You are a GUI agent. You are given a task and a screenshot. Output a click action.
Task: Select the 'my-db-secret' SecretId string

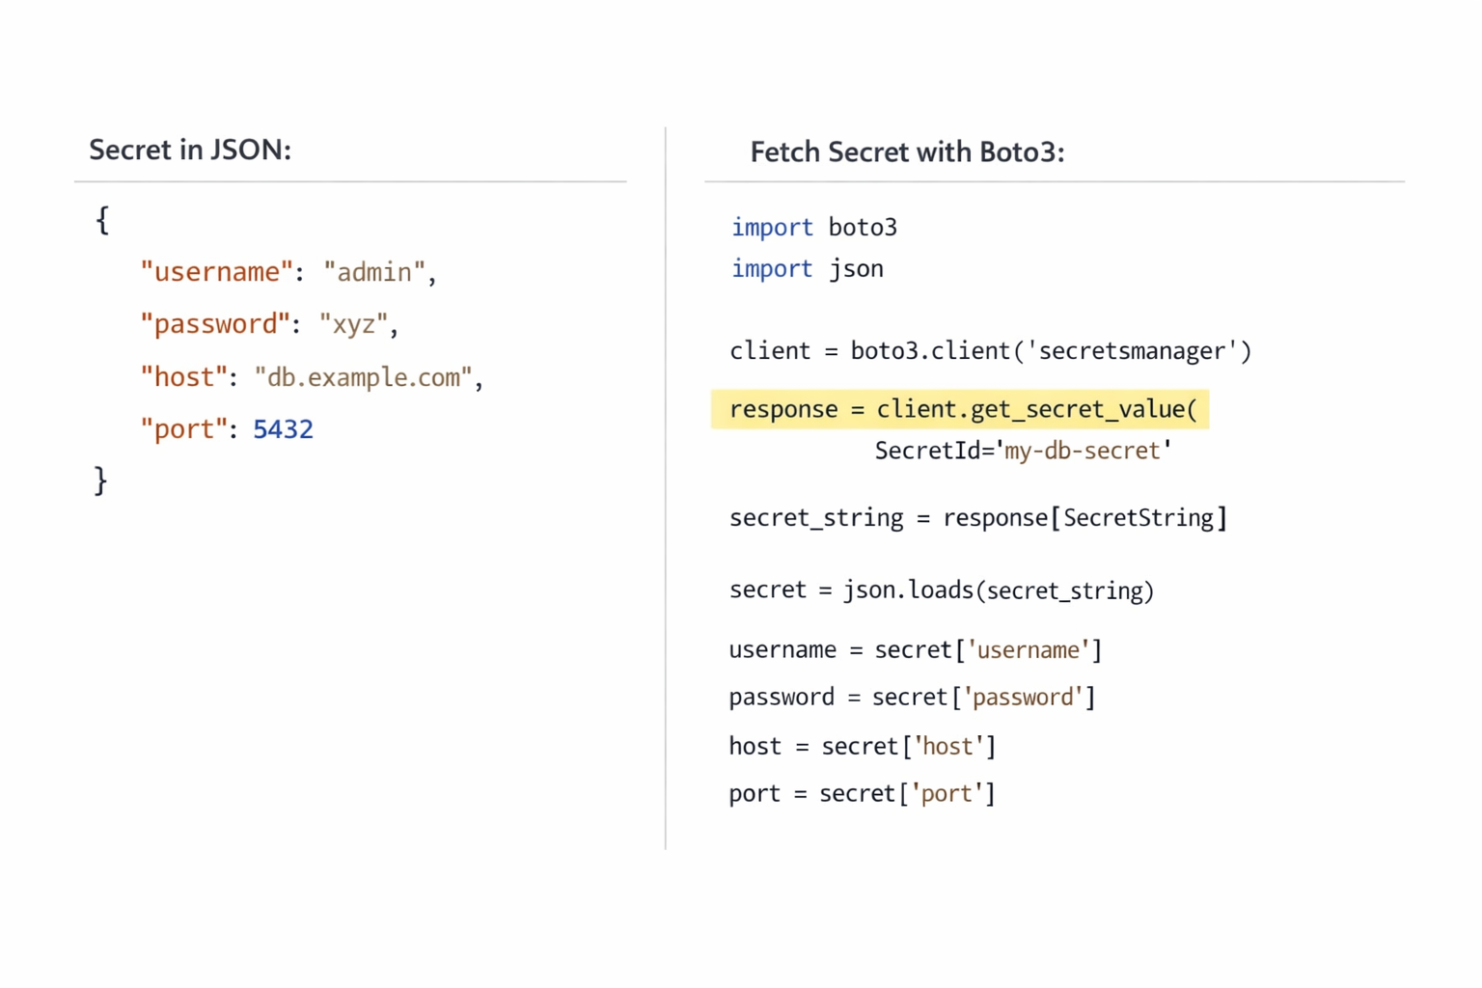pos(1083,451)
